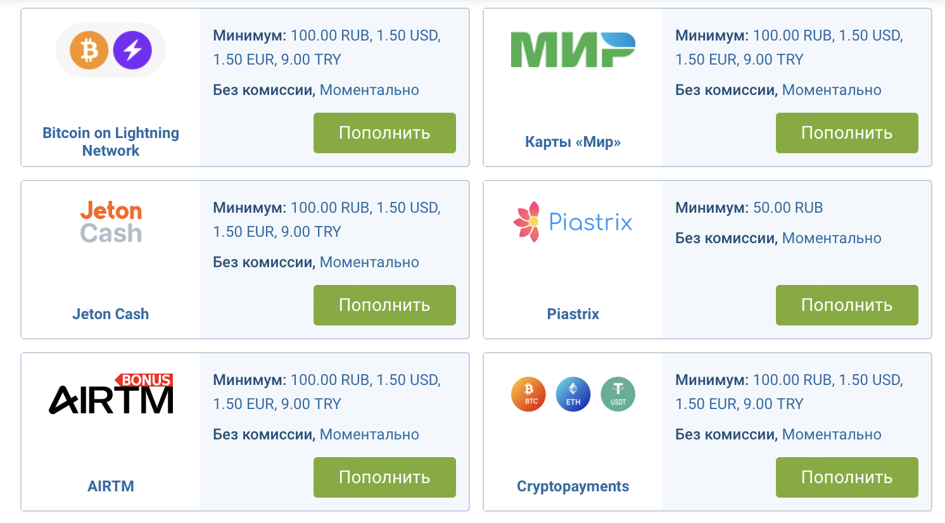The width and height of the screenshot is (945, 523).
Task: Select the Jeton Cash text label
Action: [111, 314]
